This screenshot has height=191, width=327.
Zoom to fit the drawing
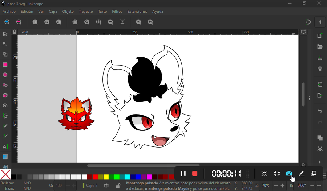pyautogui.click(x=87, y=22)
